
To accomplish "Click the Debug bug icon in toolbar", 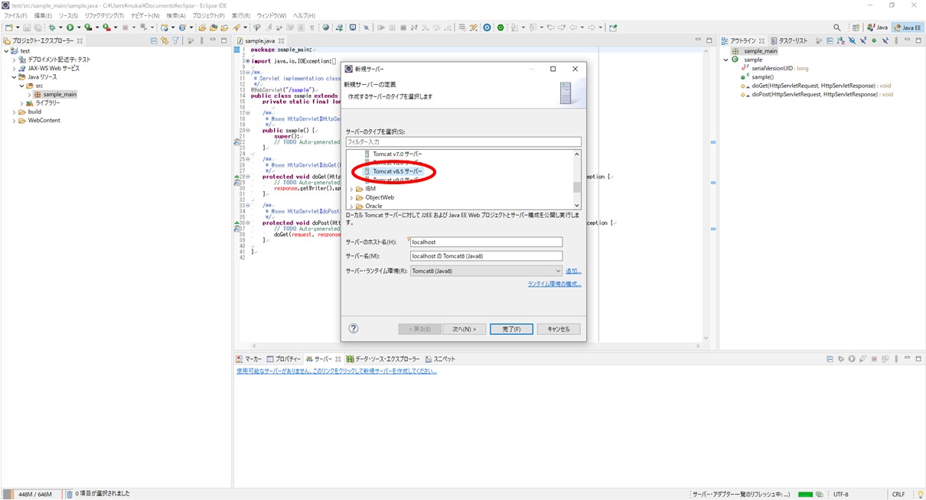I will [51, 28].
